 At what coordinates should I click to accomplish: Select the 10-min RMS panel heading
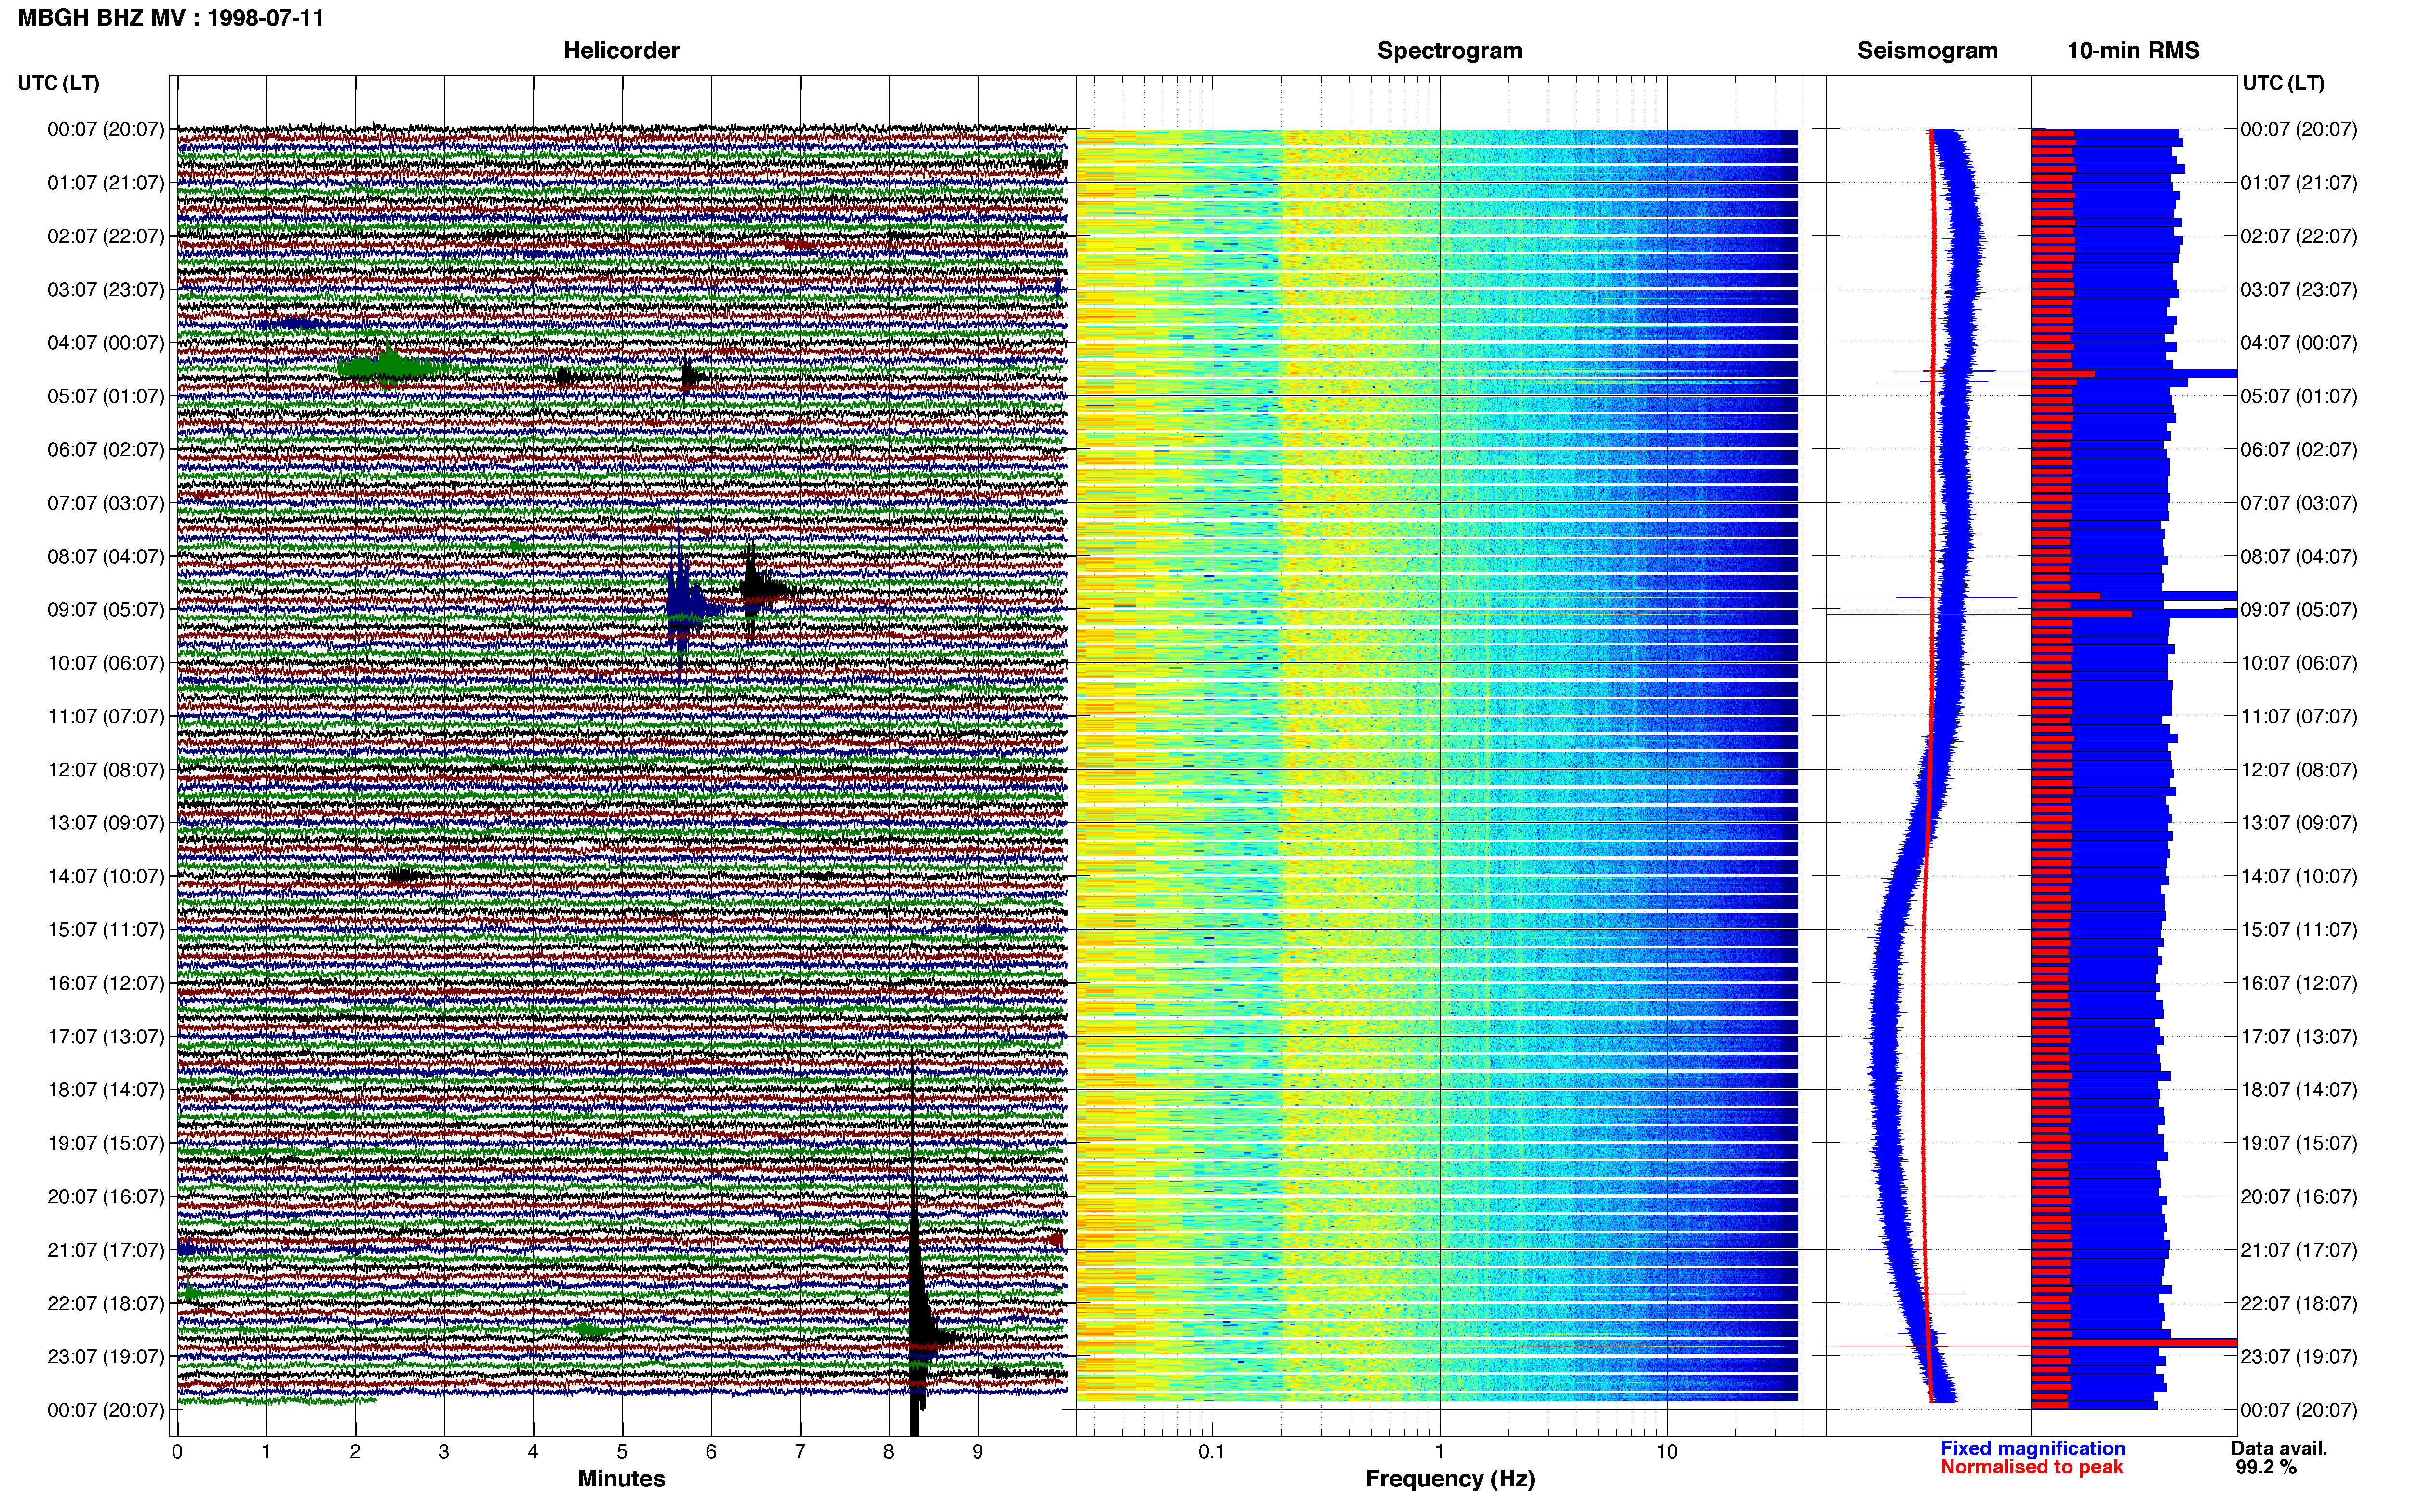(x=2133, y=50)
